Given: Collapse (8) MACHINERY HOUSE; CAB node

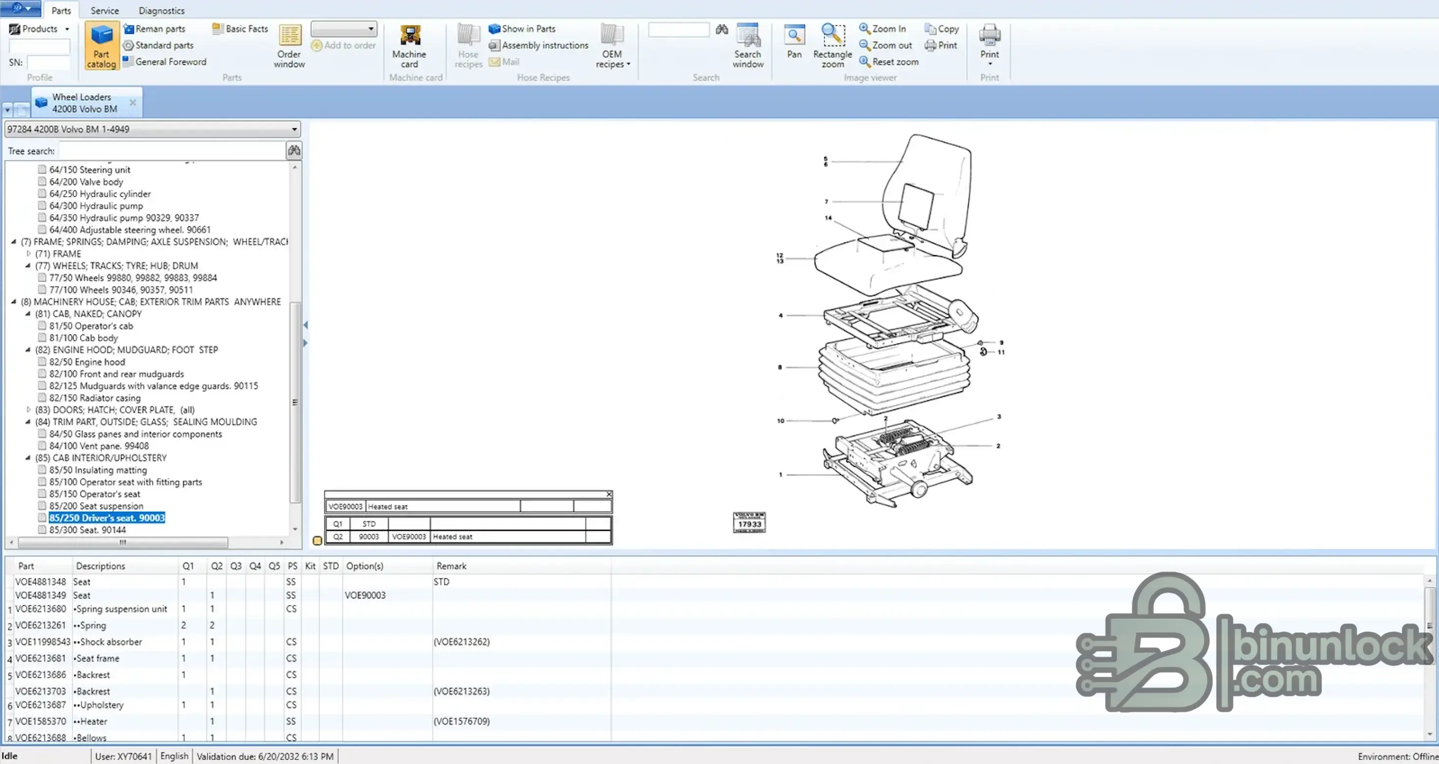Looking at the screenshot, I should pos(14,302).
